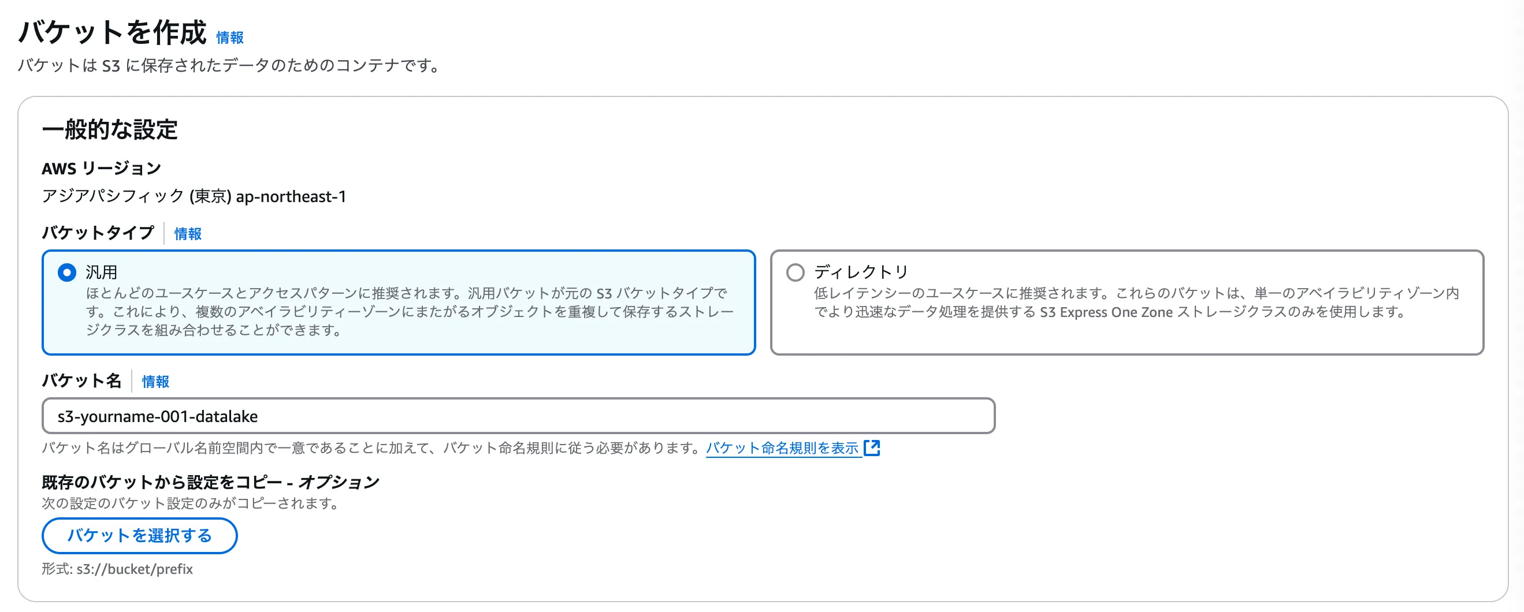Viewport: 1524px width, 612px height.
Task: Click the バケットタイプ field label
Action: pos(98,233)
